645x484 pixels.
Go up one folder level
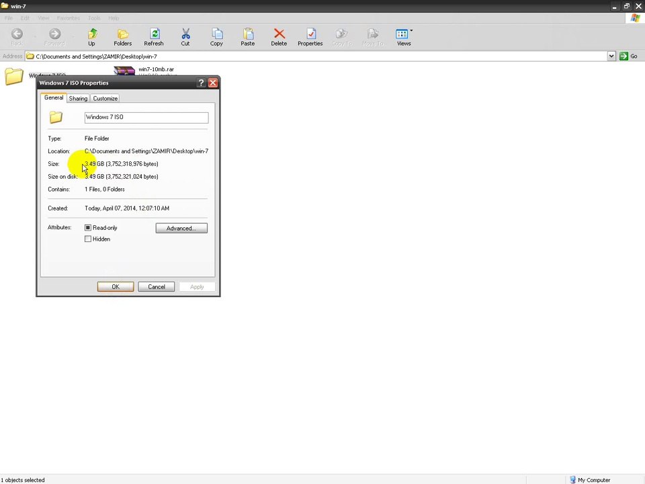[92, 37]
